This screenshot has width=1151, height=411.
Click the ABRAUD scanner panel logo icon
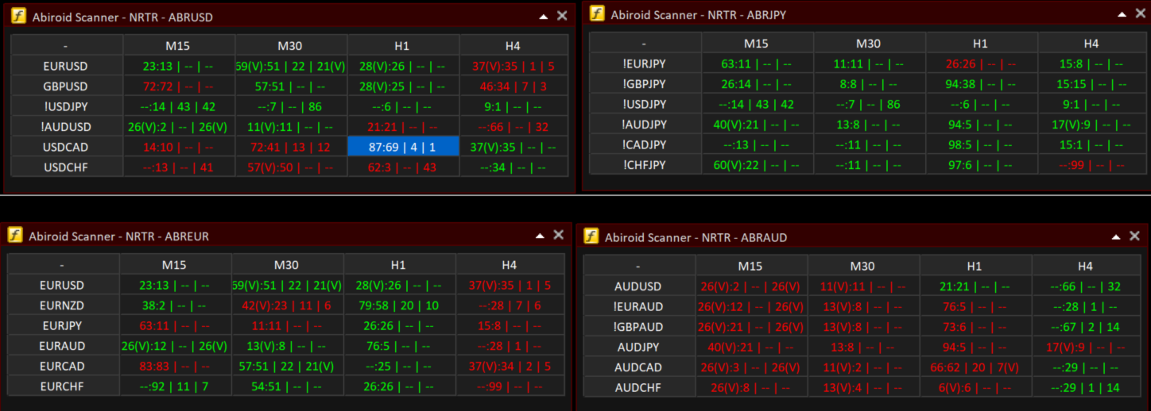click(591, 236)
